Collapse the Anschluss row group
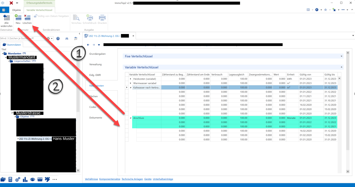This screenshot has width=355, height=187. (131, 118)
